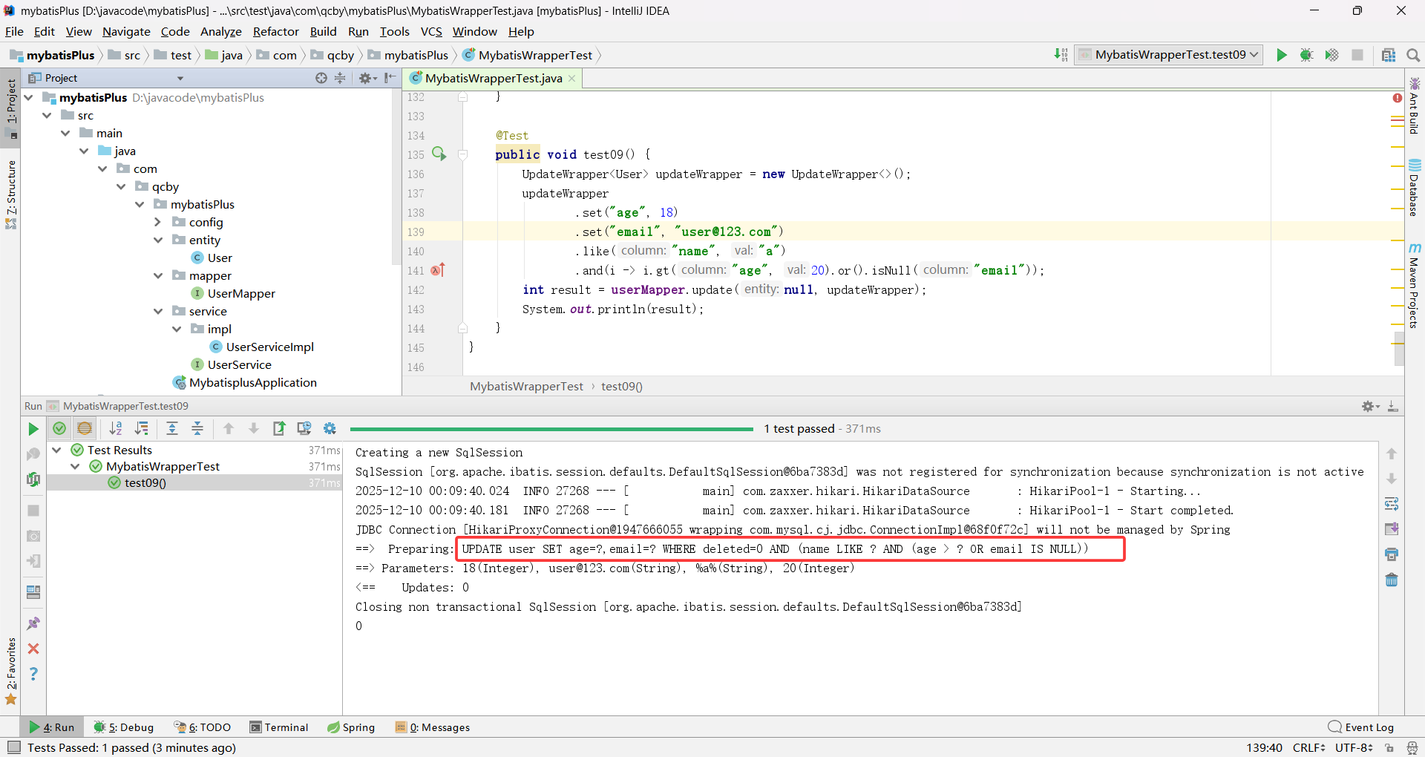The image size is (1425, 757).
Task: Open the Build menu
Action: click(323, 31)
